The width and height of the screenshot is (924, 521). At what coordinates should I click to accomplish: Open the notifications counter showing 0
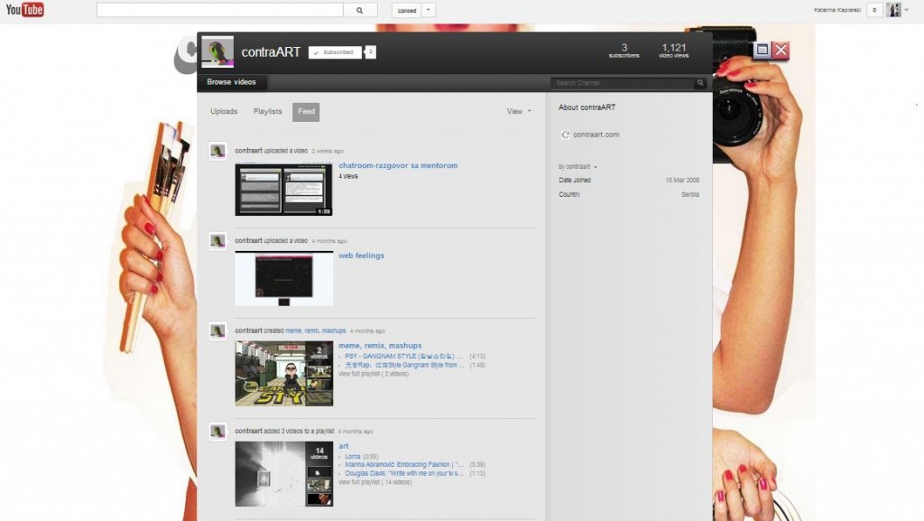click(874, 10)
